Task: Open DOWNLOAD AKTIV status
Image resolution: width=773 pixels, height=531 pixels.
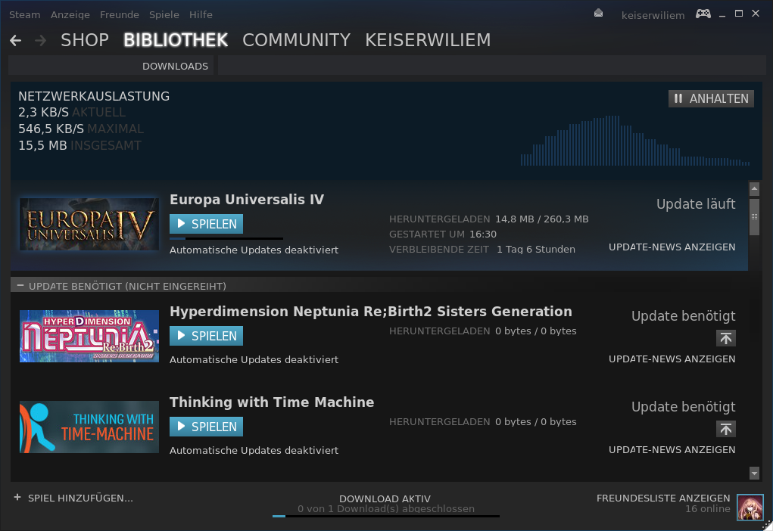Action: click(x=385, y=499)
